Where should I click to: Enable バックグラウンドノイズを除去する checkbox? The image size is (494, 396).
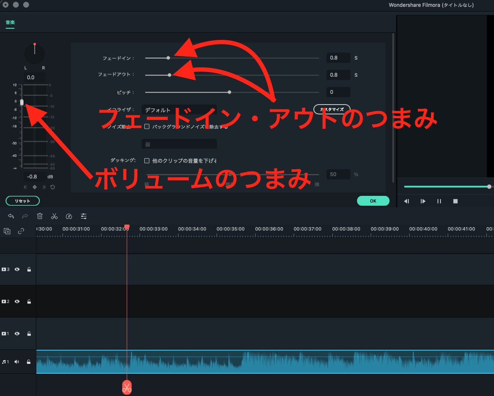click(147, 126)
